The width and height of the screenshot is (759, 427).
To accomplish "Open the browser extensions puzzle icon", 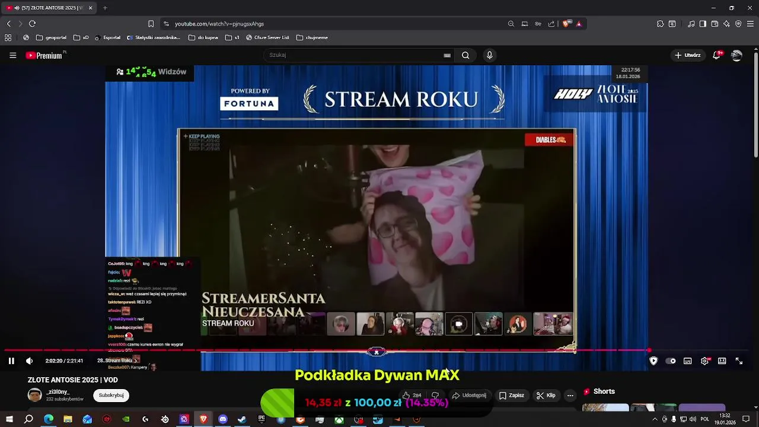I will [660, 24].
